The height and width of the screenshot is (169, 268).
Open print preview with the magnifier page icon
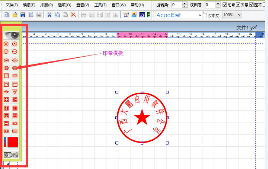[x=31, y=15]
